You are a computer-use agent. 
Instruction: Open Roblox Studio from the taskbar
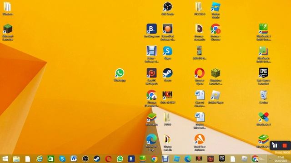[176, 159]
